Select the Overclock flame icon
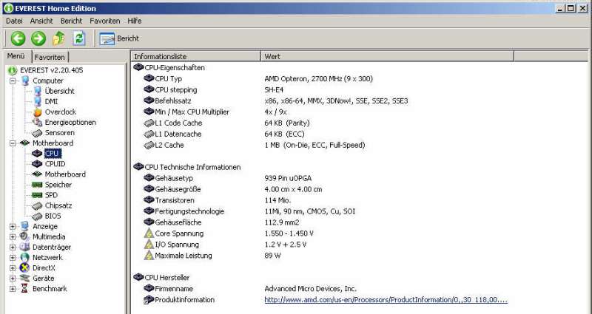The height and width of the screenshot is (314, 592). click(38, 112)
